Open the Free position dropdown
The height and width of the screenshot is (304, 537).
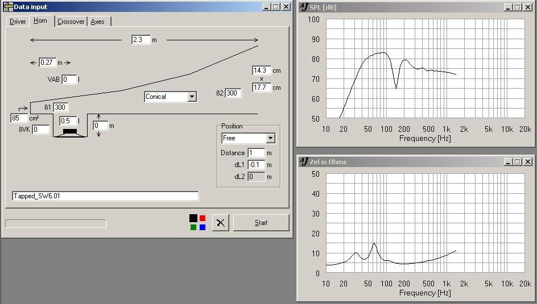click(x=270, y=138)
